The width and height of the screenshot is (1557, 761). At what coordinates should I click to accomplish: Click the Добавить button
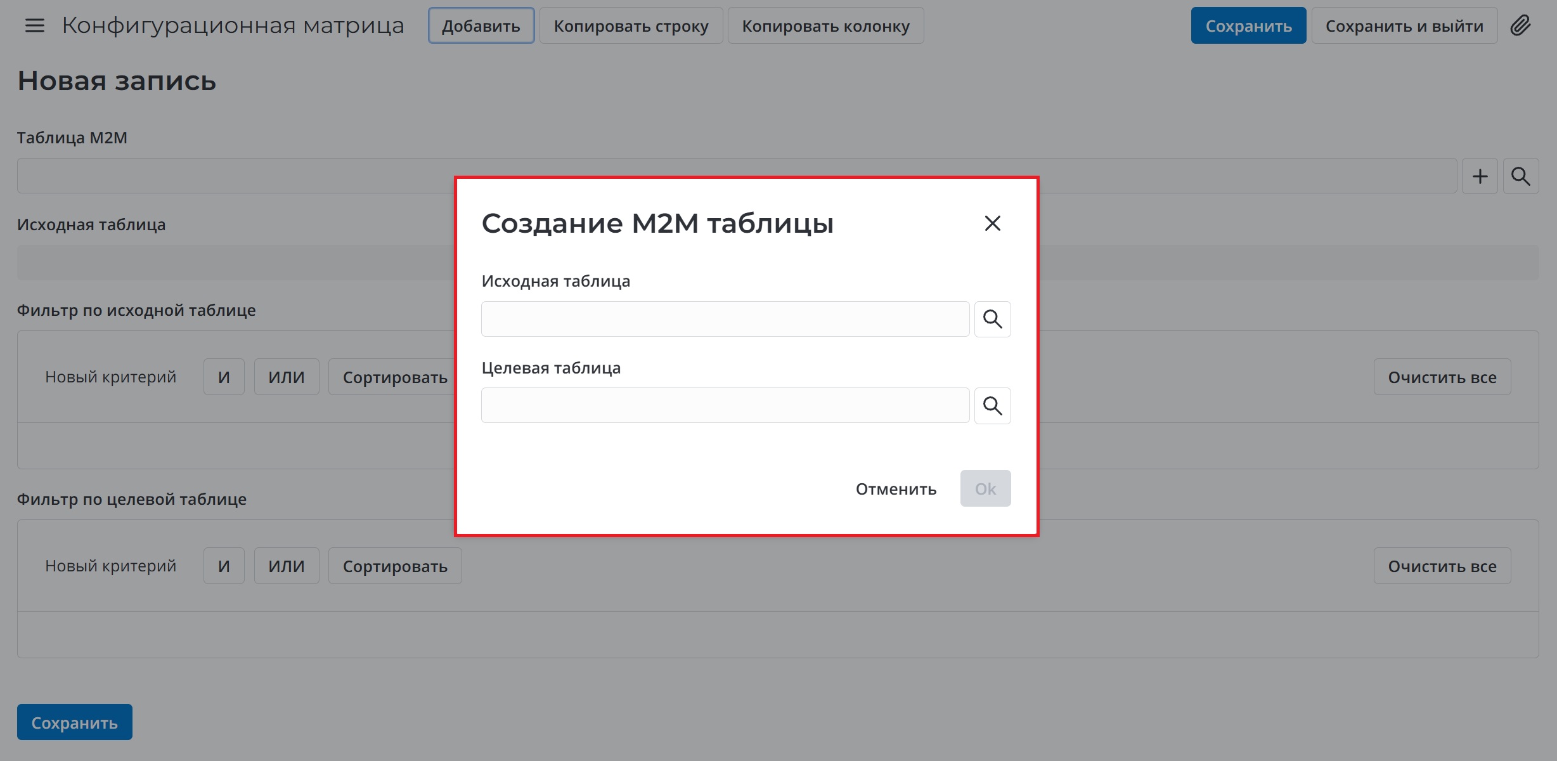(x=480, y=25)
